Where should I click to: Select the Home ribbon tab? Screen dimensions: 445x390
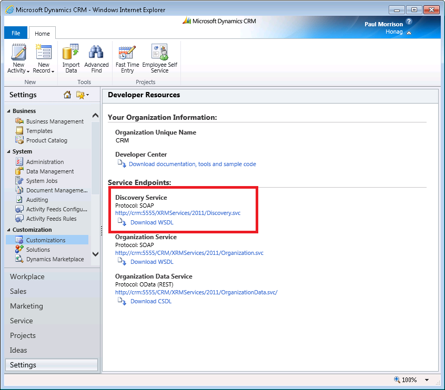pyautogui.click(x=42, y=34)
